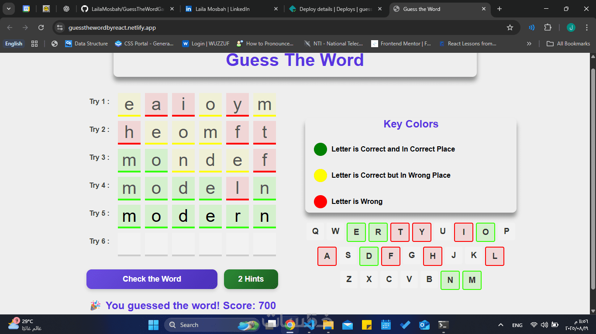Viewport: 596px width, 334px height.
Task: Open Visual Studio Code from taskbar
Action: pos(309,325)
